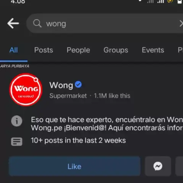
Task: Click the Supermarket category text
Action: (x=68, y=96)
